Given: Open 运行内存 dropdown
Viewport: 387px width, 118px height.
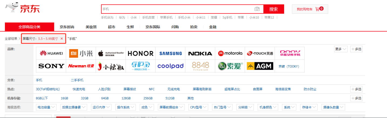Looking at the screenshot, I should coord(102,107).
